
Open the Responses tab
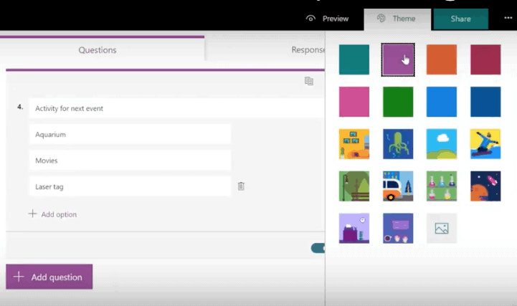click(308, 50)
